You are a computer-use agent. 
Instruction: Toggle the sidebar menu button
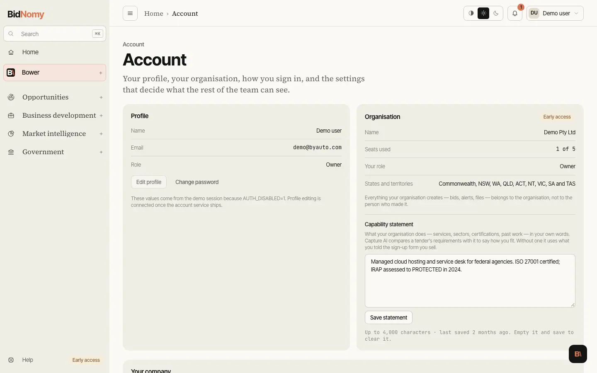(x=130, y=13)
